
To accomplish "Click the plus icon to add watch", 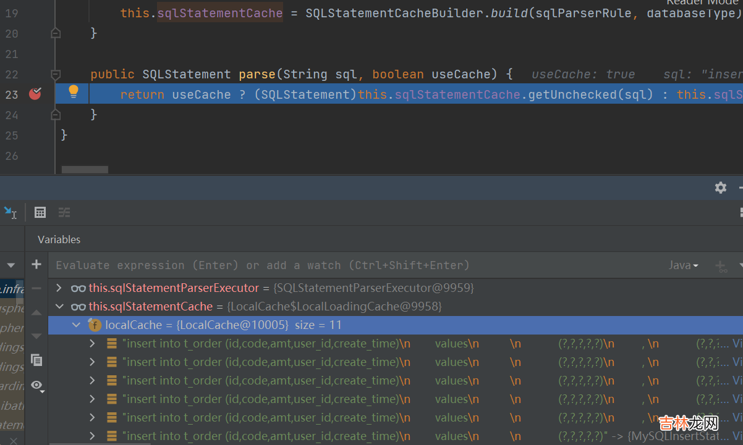I will click(36, 265).
